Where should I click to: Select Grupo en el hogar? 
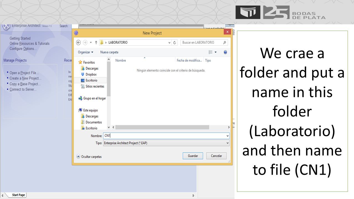(95, 98)
